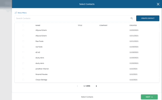Click the name Jonathan Warren

(x=42, y=69)
